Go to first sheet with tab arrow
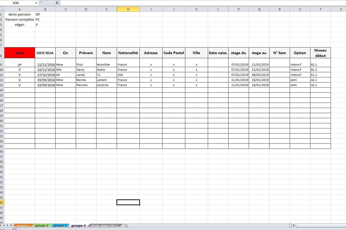The height and width of the screenshot is (230, 346). [1, 225]
